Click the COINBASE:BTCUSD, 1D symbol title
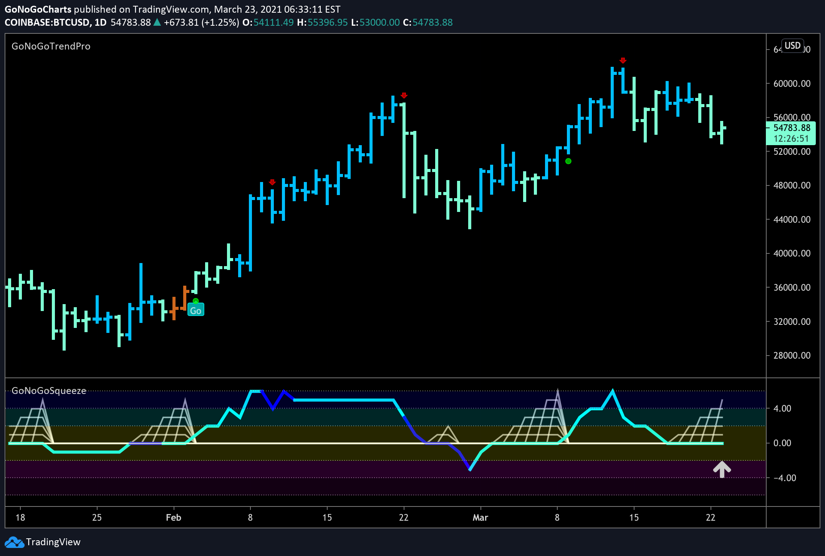The height and width of the screenshot is (556, 825). click(56, 22)
